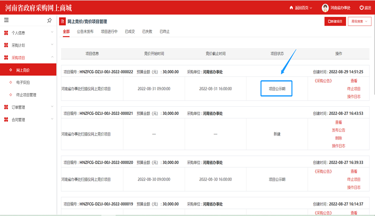The image size is (375, 216).
Task: Click 查看 for project 000020
Action: (x=354, y=172)
